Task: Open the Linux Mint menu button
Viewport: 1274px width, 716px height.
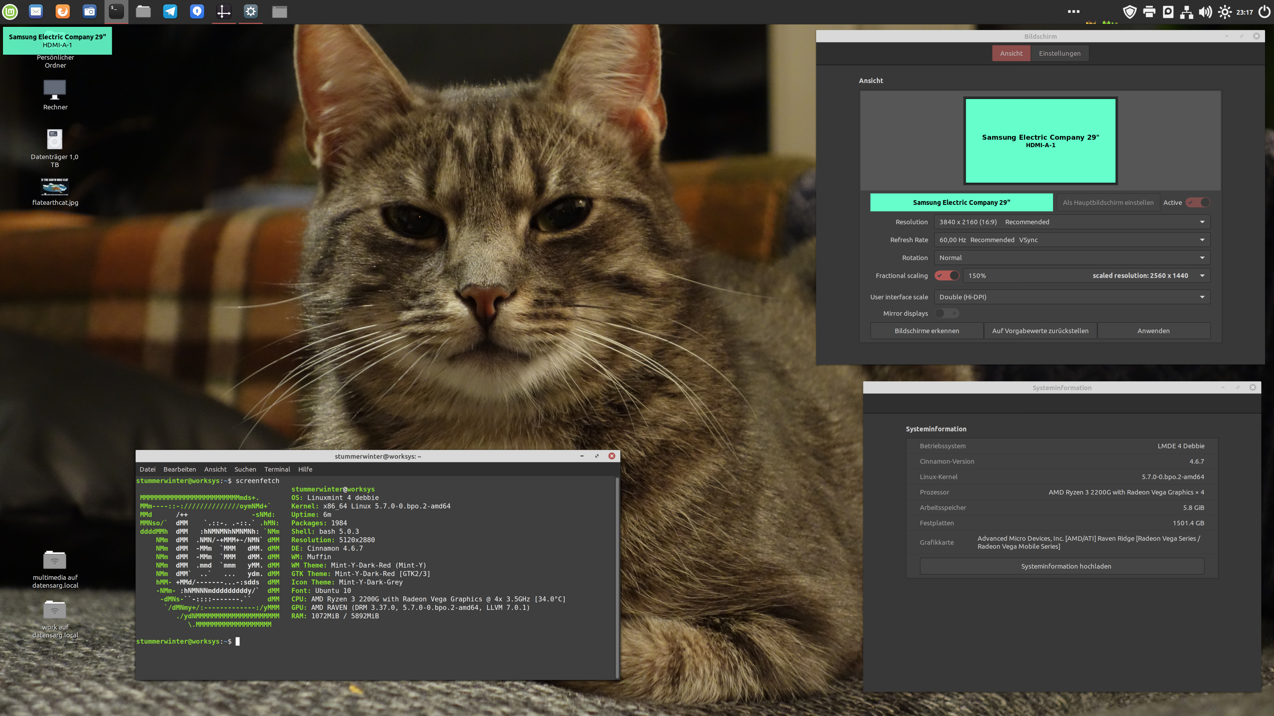Action: click(10, 11)
